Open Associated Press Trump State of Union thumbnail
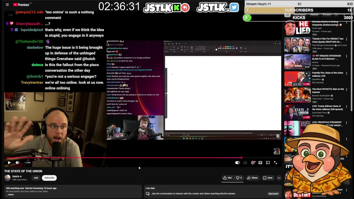Image resolution: width=354 pixels, height=199 pixels. 298,112
